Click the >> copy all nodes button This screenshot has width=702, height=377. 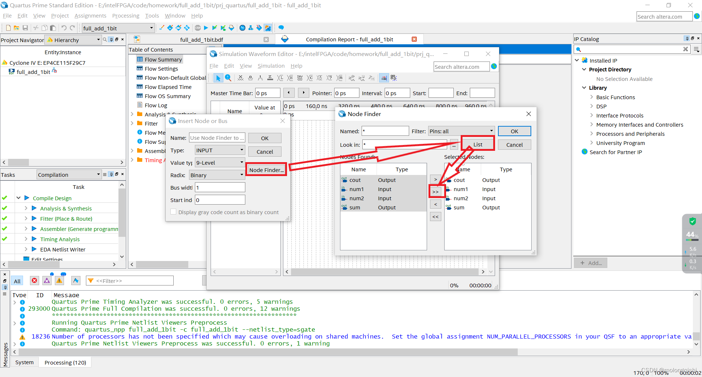point(435,192)
